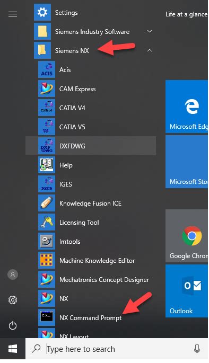Image resolution: width=209 pixels, height=363 pixels.
Task: Launch CAM Express via its icon
Action: coord(47,88)
